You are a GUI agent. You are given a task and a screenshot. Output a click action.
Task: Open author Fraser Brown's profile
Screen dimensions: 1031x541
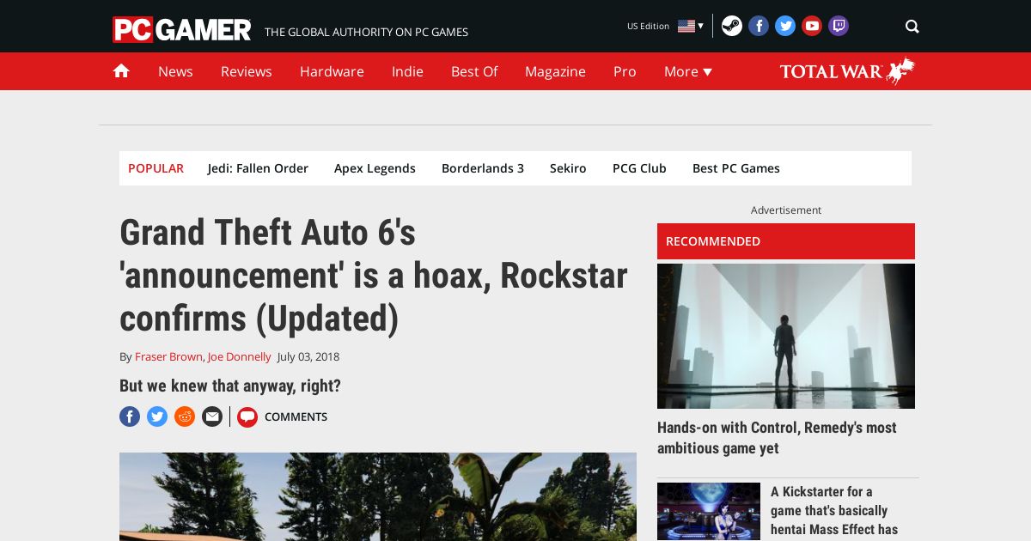point(168,356)
